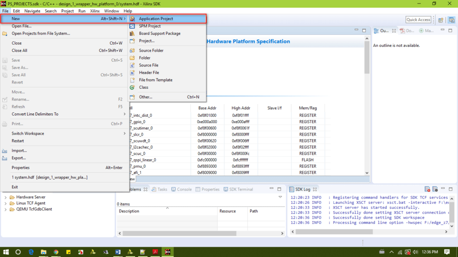Choose Switch Workspace from File menu
Image resolution: width=458 pixels, height=257 pixels.
pos(28,133)
